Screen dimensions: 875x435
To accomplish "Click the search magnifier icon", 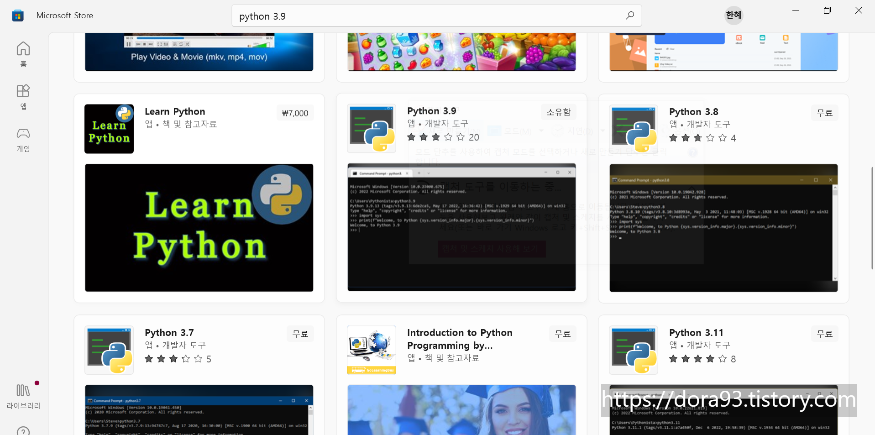I will [x=629, y=16].
